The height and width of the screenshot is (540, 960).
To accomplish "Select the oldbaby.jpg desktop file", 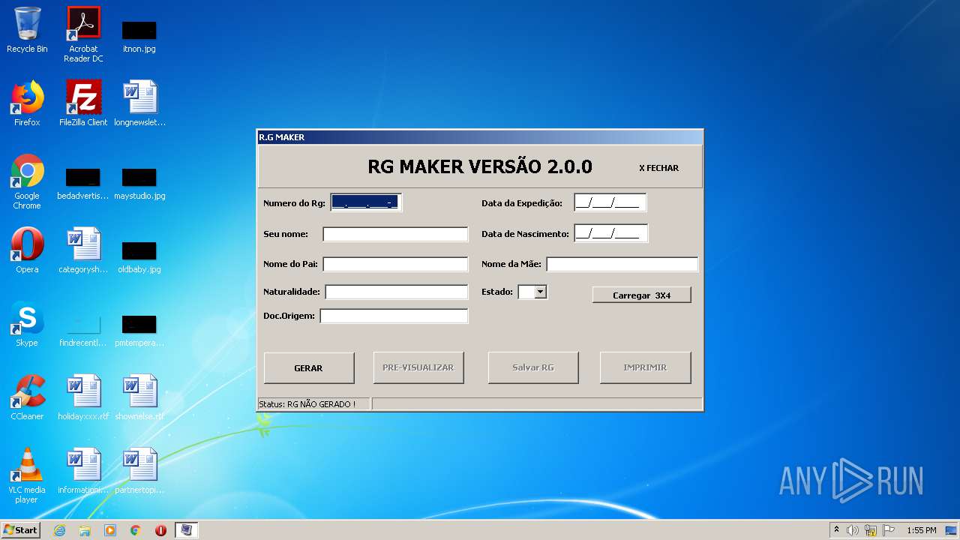I will pos(139,256).
